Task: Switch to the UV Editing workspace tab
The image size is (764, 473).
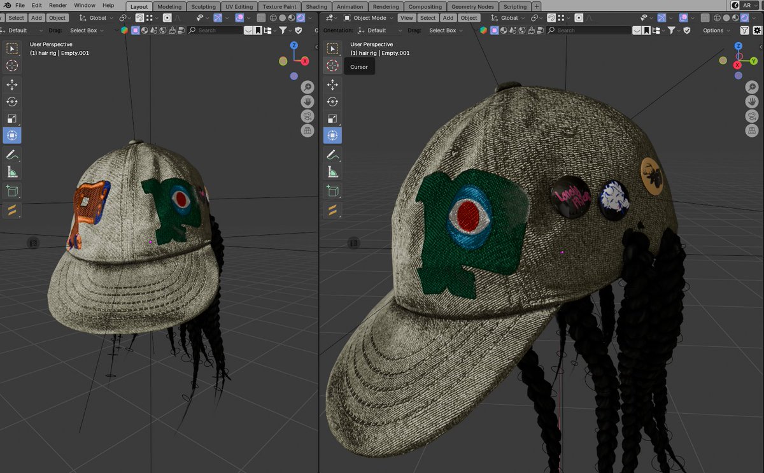Action: 239,6
